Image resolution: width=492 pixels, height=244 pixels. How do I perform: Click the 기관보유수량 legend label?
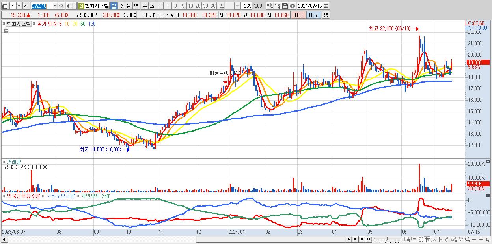(x=61, y=196)
